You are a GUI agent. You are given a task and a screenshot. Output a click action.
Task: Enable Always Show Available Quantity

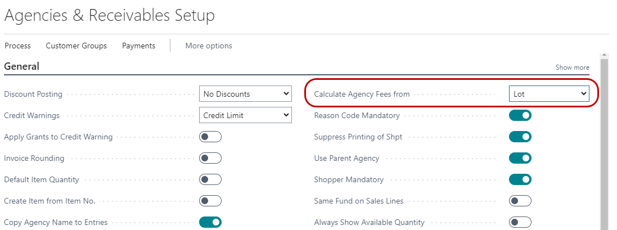[520, 222]
